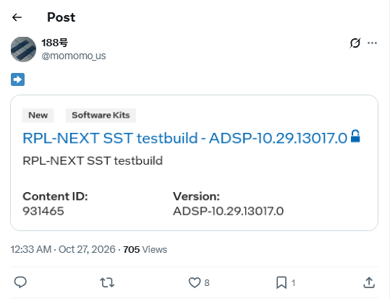Viewport: 390px width, 299px height.
Task: Click the 705 Views count
Action: click(x=145, y=250)
